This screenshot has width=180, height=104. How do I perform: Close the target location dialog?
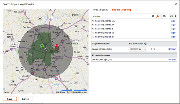176,4
